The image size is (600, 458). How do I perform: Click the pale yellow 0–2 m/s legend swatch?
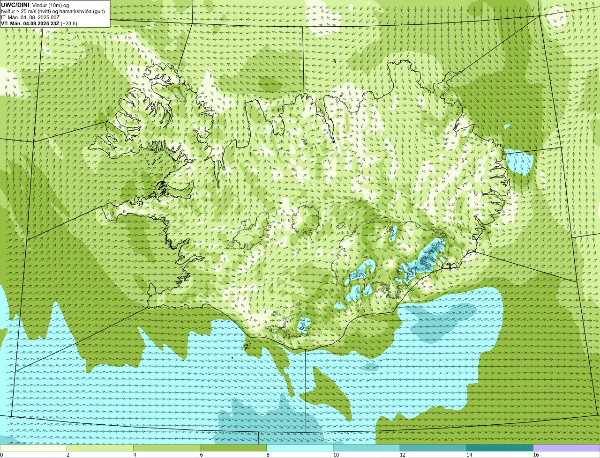point(33,448)
